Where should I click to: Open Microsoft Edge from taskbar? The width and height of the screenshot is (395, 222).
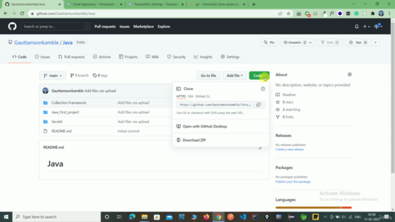[132, 216]
